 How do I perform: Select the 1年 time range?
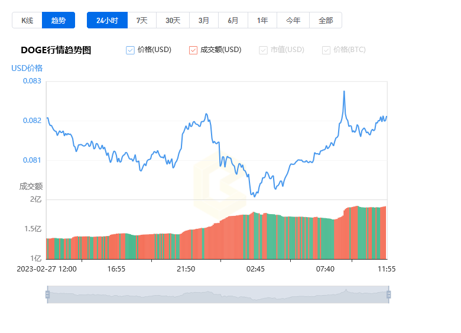click(x=262, y=20)
